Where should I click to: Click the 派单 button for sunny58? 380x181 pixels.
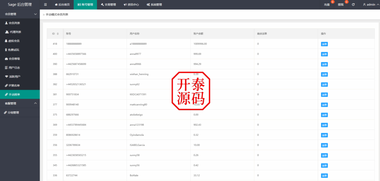click(x=324, y=155)
